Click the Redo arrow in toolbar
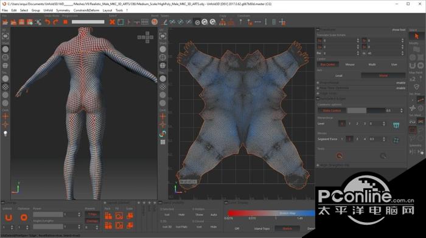The width and height of the screenshot is (426, 238). [x=56, y=22]
